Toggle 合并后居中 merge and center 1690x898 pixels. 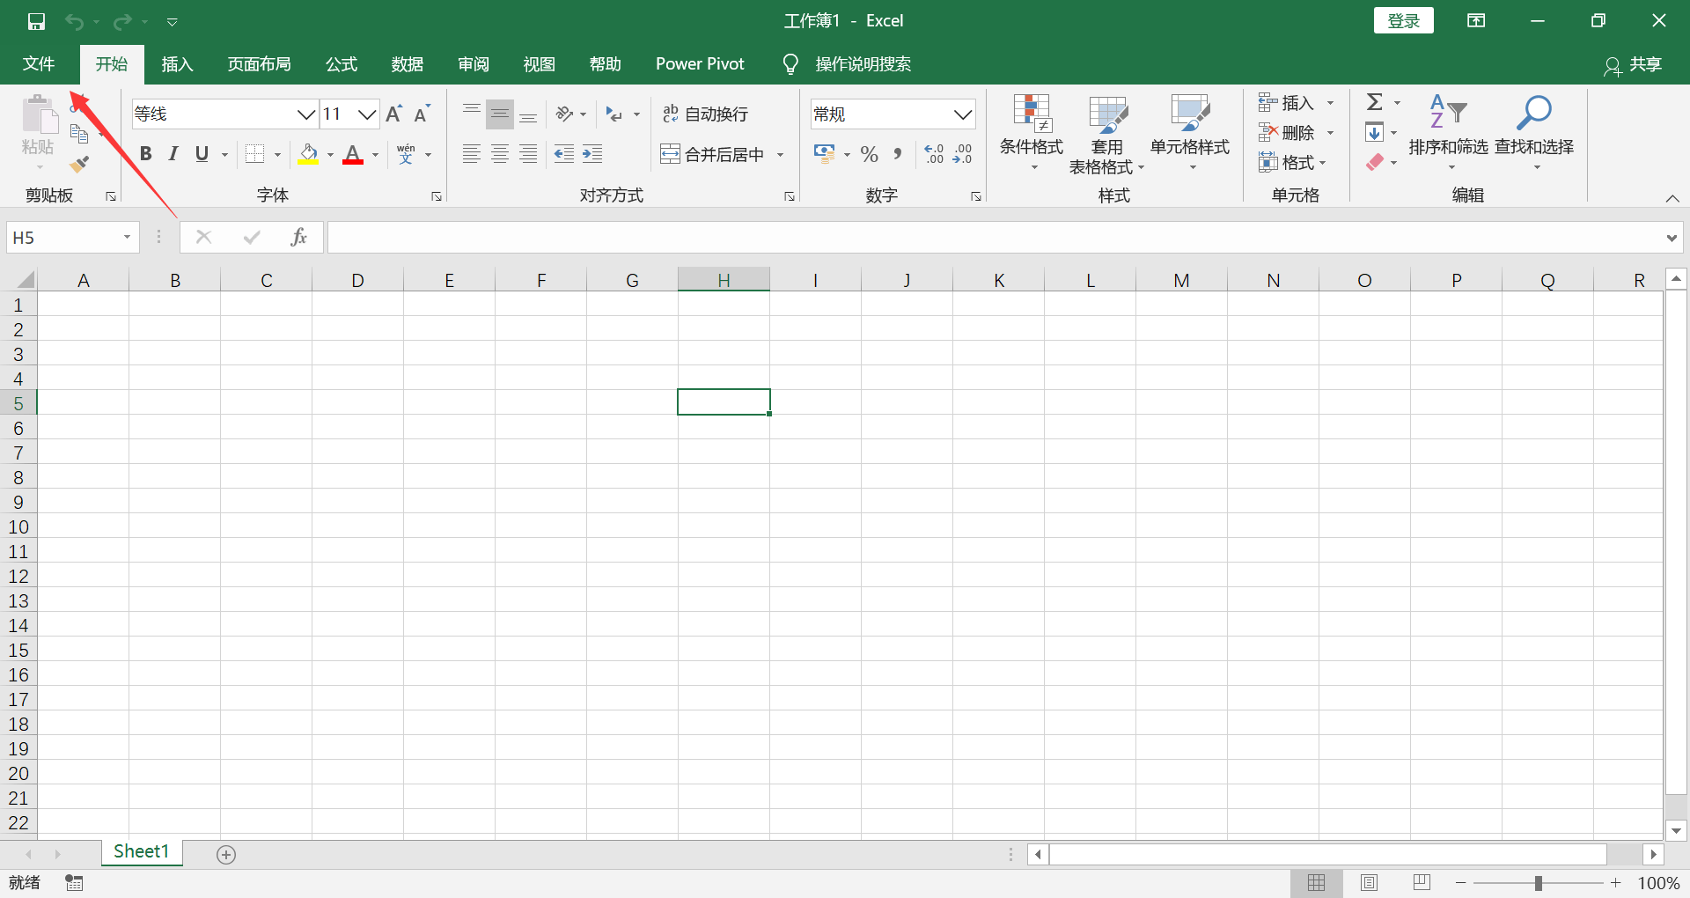click(x=712, y=154)
